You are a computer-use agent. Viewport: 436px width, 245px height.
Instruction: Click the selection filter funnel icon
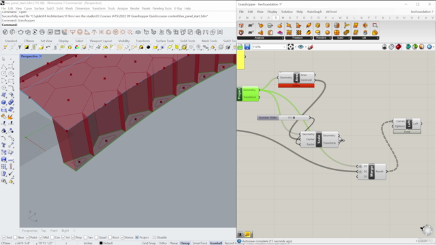click(x=20, y=48)
